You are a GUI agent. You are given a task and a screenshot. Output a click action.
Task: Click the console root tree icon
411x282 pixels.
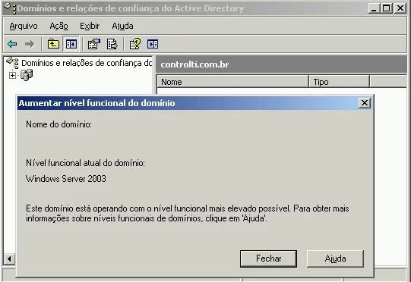click(13, 63)
